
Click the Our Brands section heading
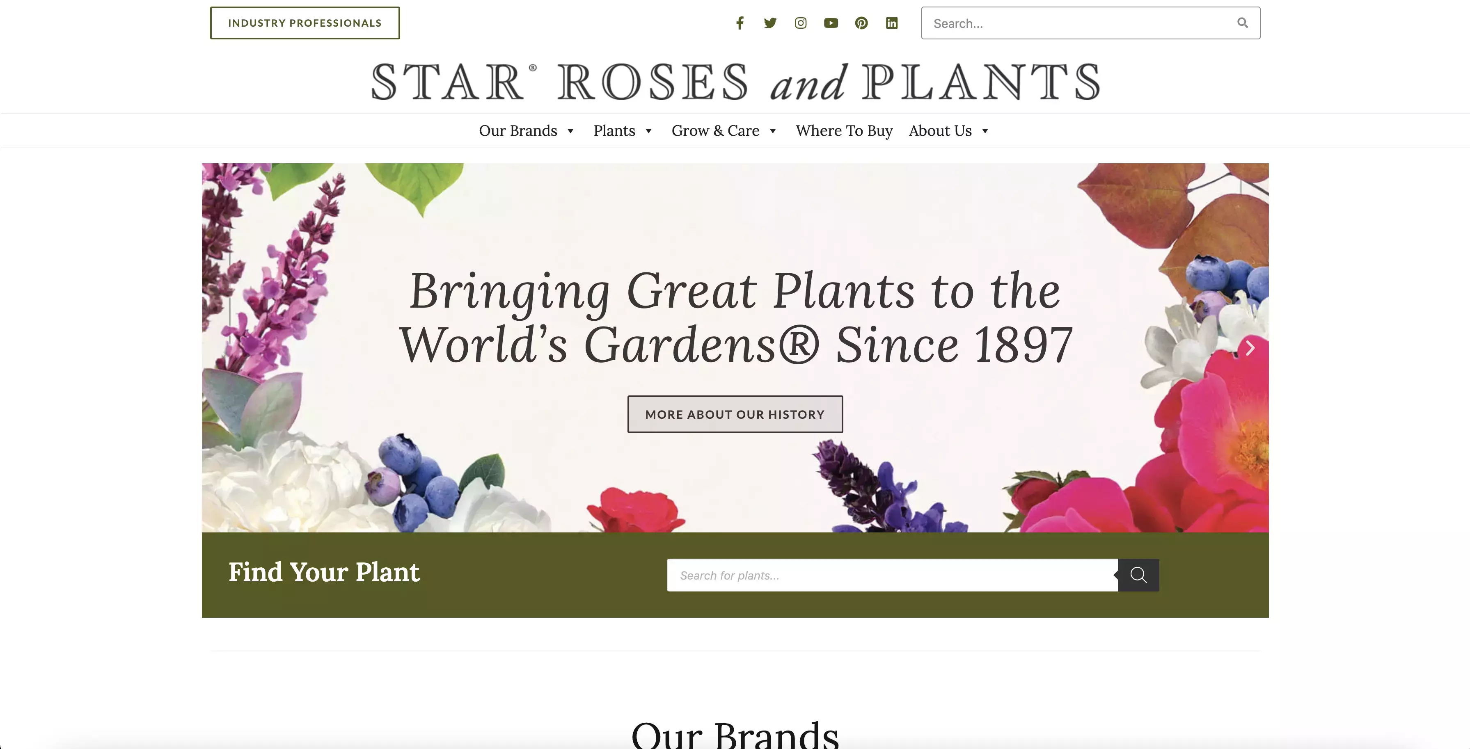point(735,735)
